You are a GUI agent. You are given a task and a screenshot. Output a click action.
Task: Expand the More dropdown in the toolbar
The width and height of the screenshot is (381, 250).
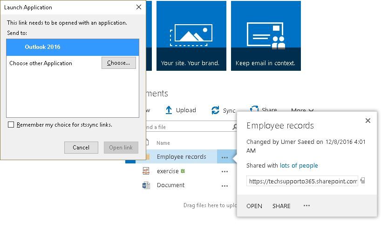(x=302, y=110)
